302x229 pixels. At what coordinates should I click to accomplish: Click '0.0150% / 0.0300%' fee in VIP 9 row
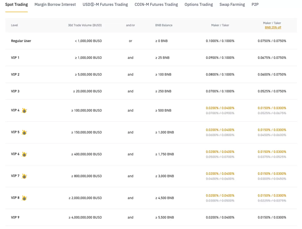[272, 217]
